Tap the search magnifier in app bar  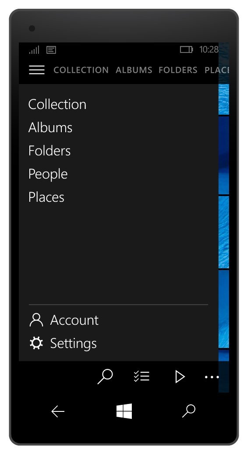click(105, 377)
